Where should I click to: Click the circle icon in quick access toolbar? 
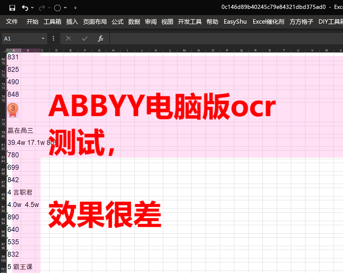tap(57, 8)
